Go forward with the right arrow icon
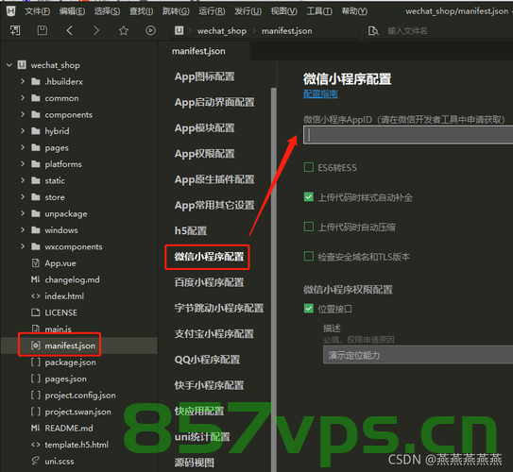513x472 pixels. click(x=96, y=31)
